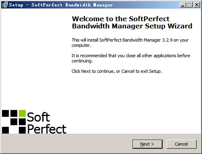The image size is (202, 154).
Task: Continue setup with the Next button
Action: click(x=147, y=144)
